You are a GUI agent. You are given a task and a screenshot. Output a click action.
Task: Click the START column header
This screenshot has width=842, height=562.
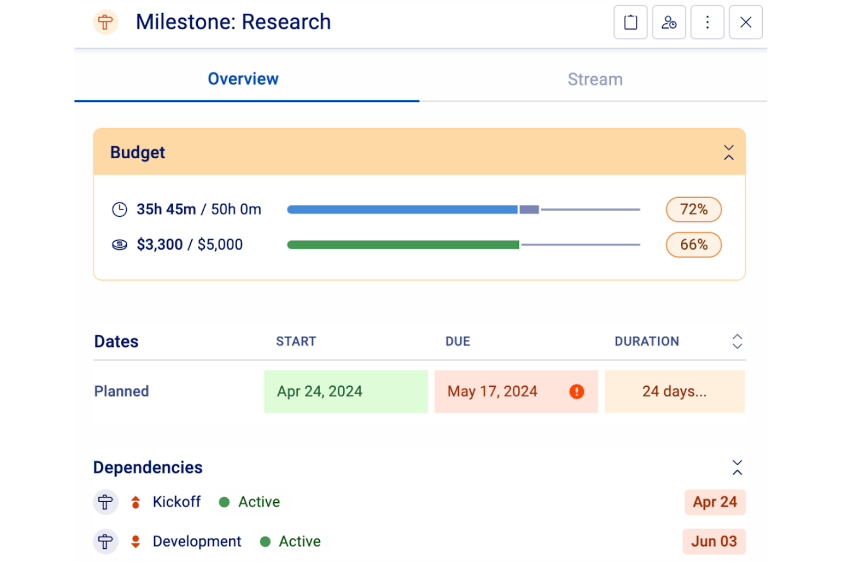pos(296,342)
